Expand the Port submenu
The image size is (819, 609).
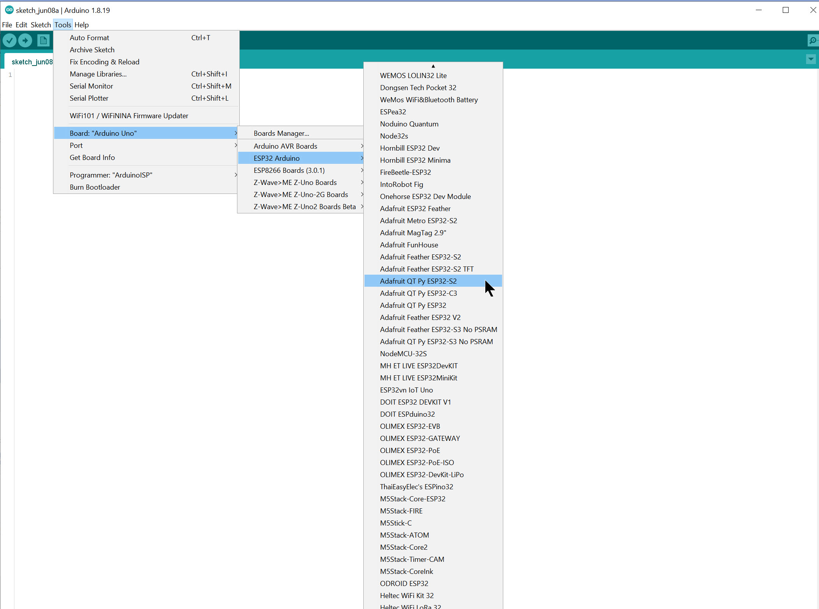pyautogui.click(x=146, y=146)
